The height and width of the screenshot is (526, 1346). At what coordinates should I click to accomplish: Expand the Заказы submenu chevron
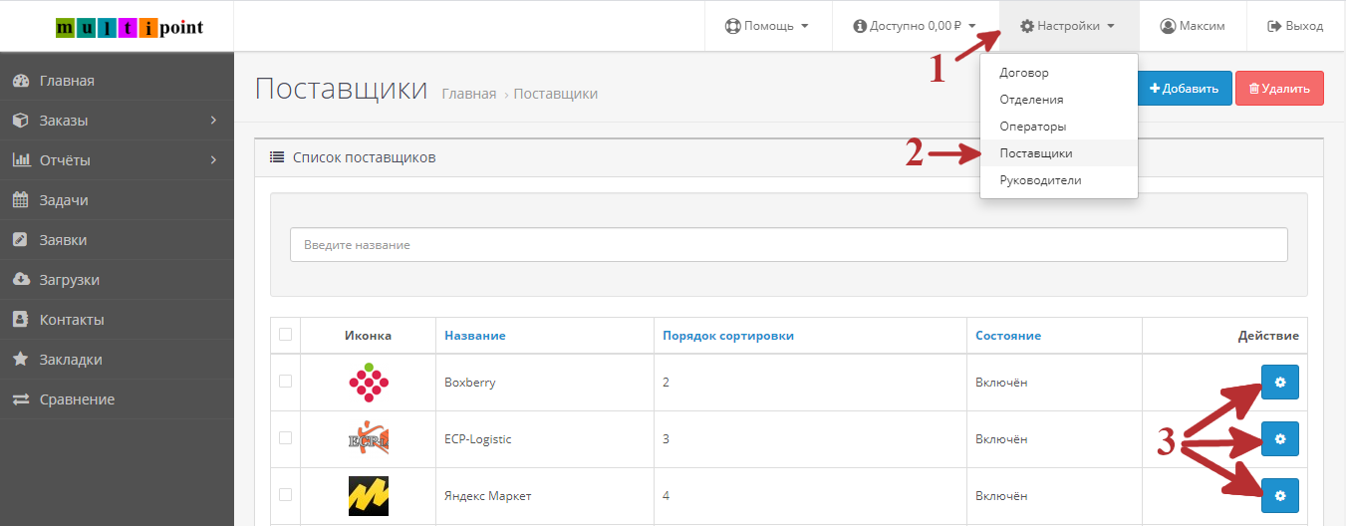point(214,121)
